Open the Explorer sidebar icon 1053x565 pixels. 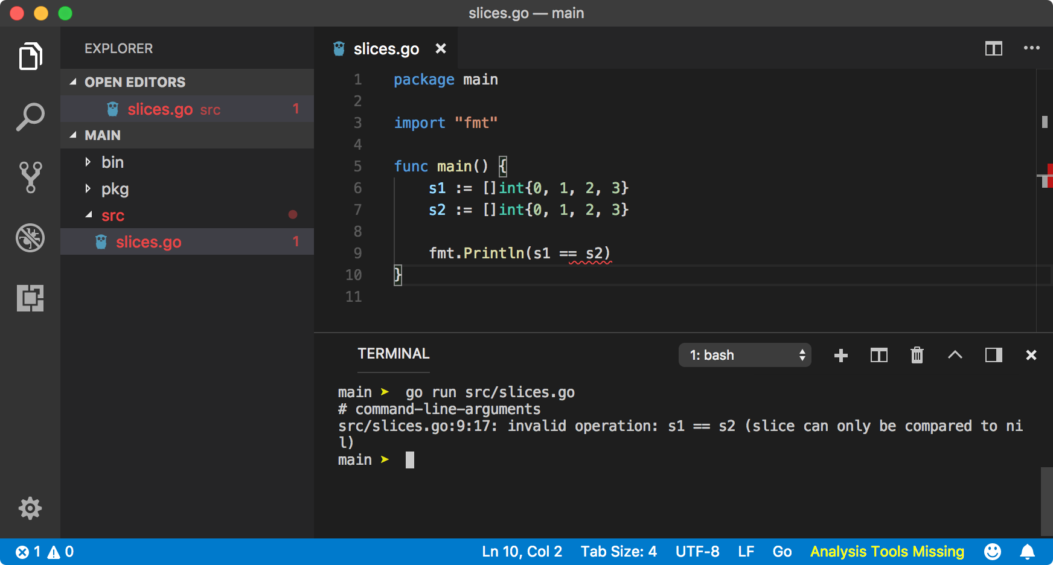pyautogui.click(x=30, y=56)
